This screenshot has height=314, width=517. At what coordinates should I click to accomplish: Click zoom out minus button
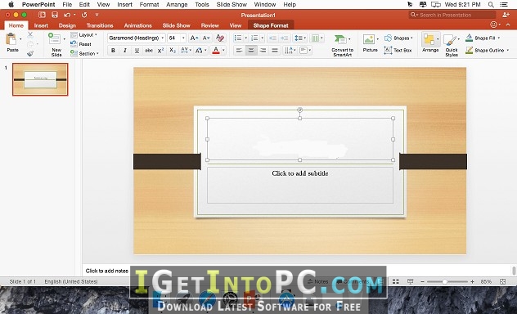pyautogui.click(x=422, y=282)
